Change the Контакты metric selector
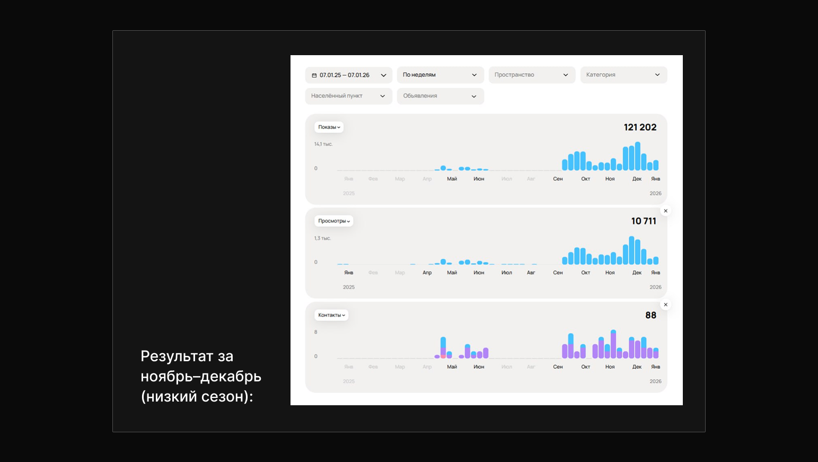 331,315
